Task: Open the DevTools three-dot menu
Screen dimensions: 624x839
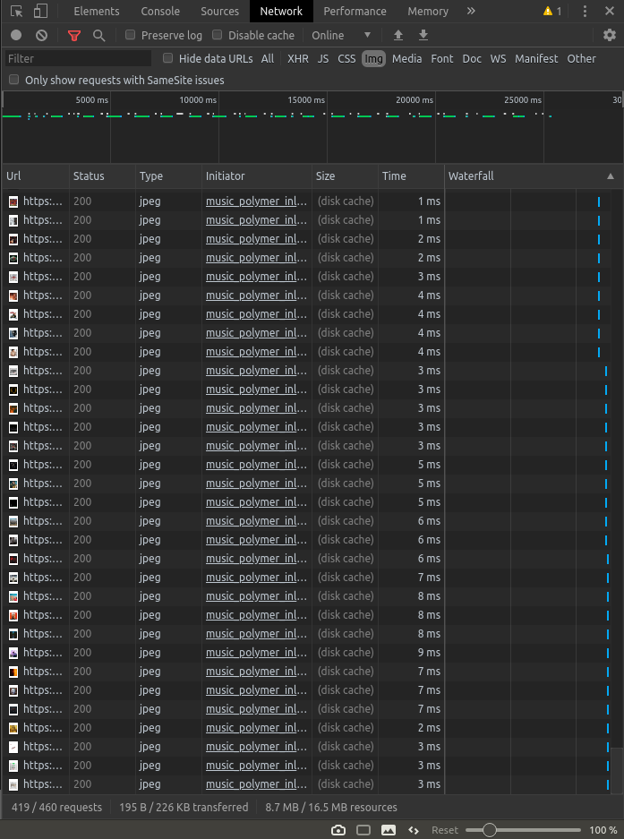Action: [x=585, y=12]
